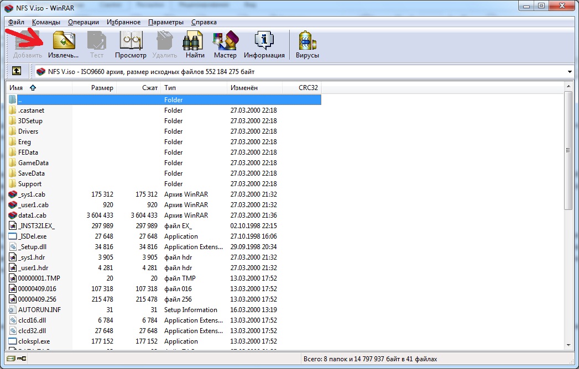Expand the archive path dropdown arrow
The width and height of the screenshot is (579, 369).
(x=570, y=72)
